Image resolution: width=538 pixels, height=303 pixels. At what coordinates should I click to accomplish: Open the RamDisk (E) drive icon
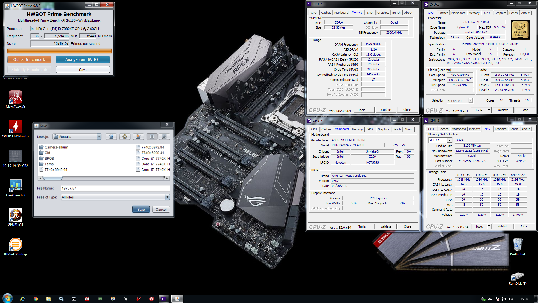(x=518, y=279)
